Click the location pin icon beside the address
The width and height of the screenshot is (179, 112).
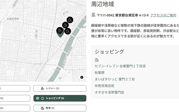coord(93,15)
